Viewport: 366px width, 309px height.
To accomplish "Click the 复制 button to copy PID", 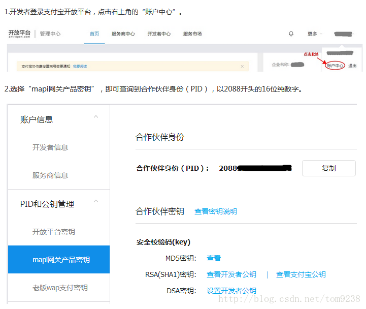I will point(328,168).
